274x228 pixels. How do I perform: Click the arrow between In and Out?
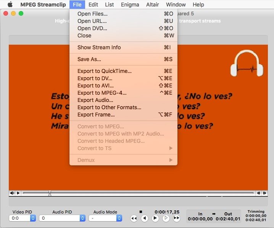(214, 214)
